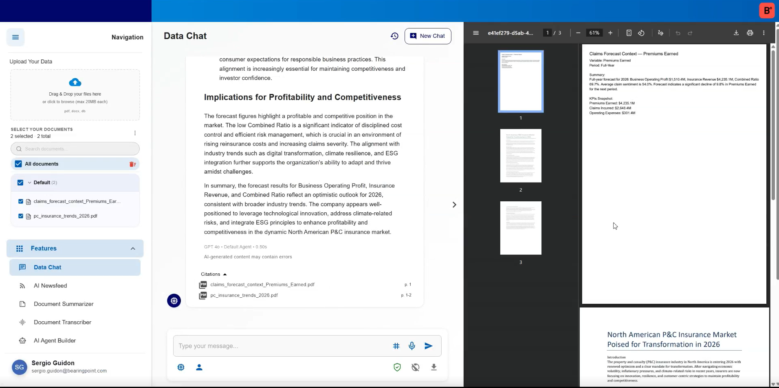
Task: Open the AI Newsfeed feature
Action: pyautogui.click(x=50, y=286)
